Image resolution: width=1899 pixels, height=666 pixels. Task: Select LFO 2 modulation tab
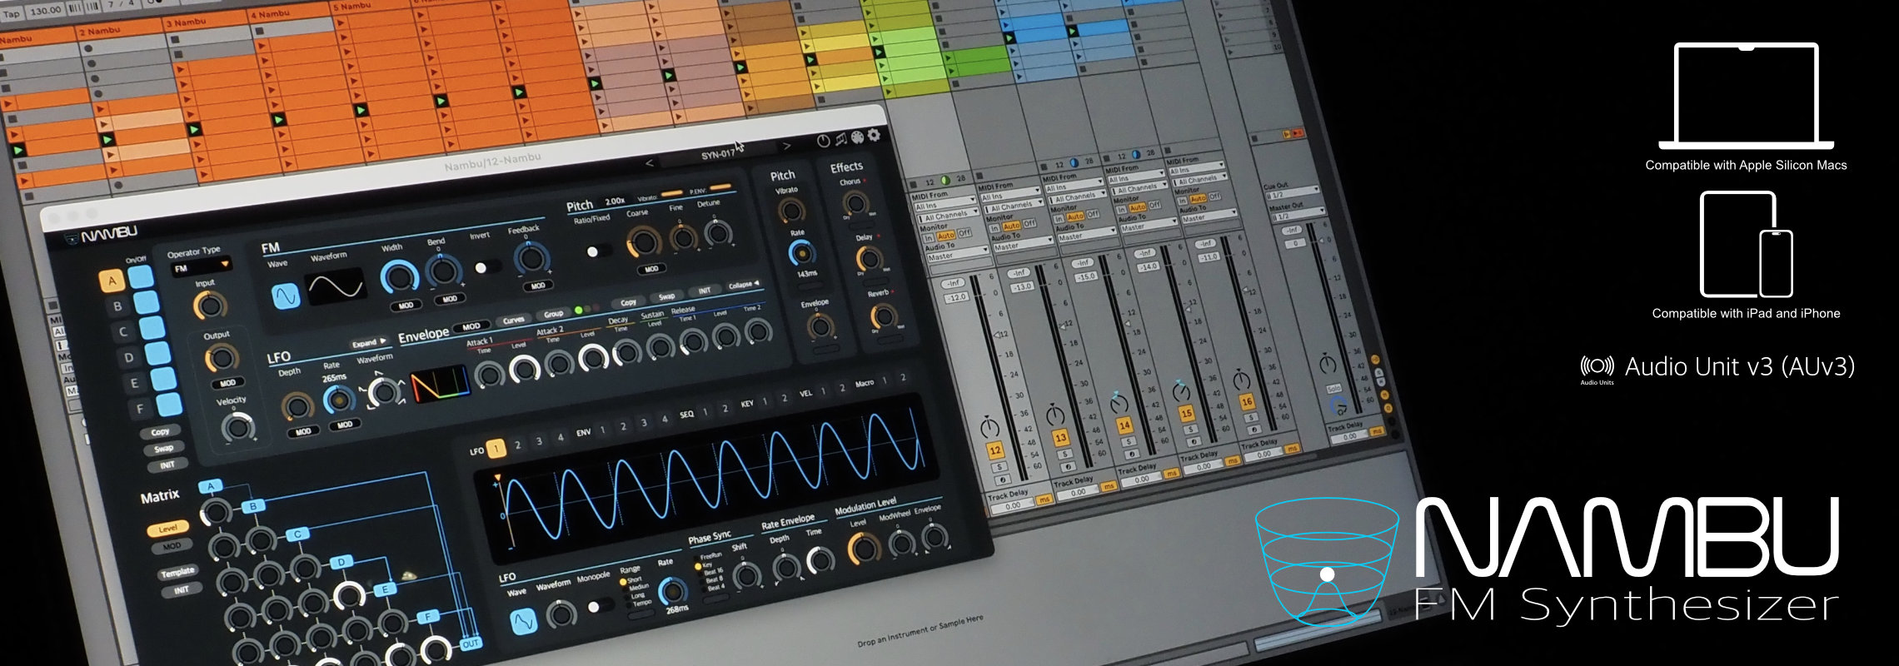pos(517,445)
